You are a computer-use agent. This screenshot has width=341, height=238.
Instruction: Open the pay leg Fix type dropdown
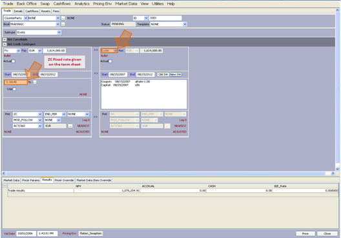18,50
